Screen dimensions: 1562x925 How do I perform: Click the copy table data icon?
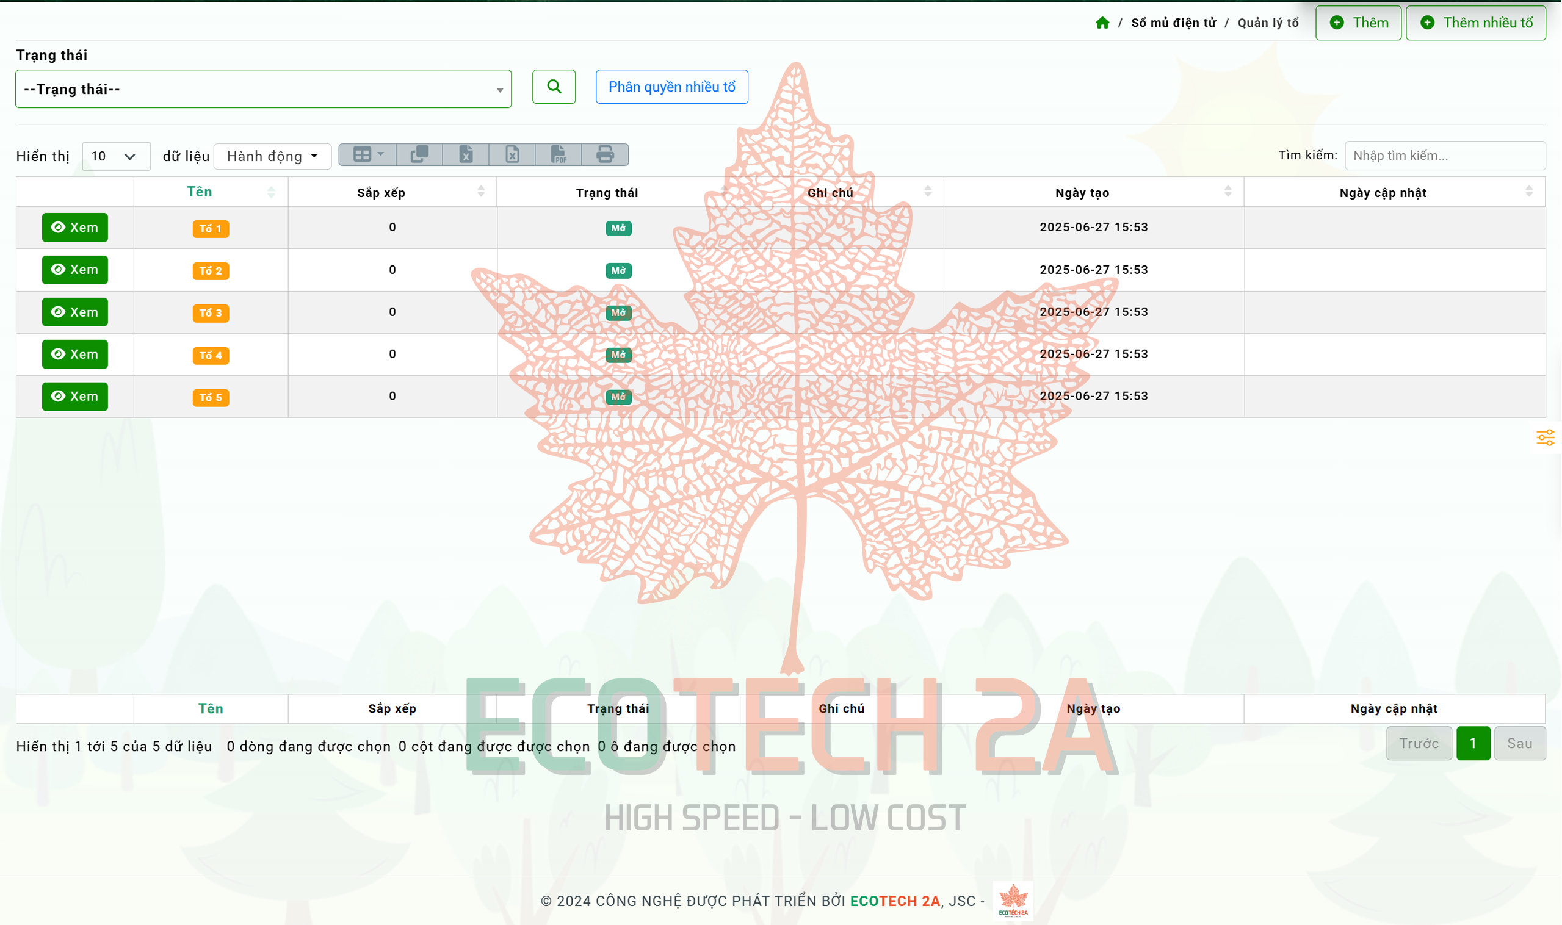click(x=419, y=154)
